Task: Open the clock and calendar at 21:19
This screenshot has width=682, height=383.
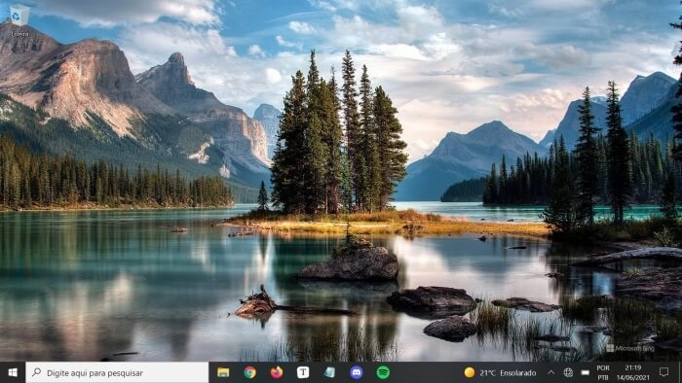Action: pos(633,372)
